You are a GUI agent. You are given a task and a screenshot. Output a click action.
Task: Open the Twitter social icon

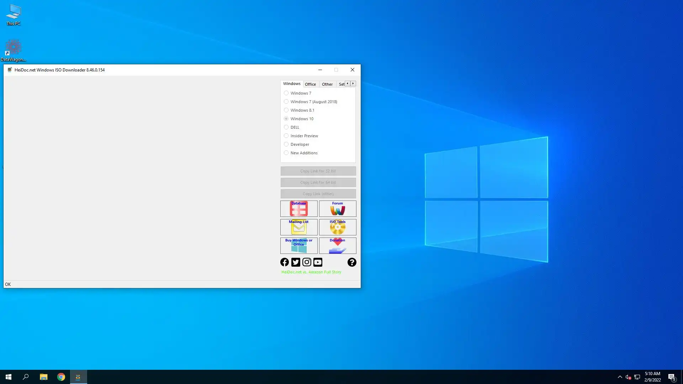coord(296,262)
